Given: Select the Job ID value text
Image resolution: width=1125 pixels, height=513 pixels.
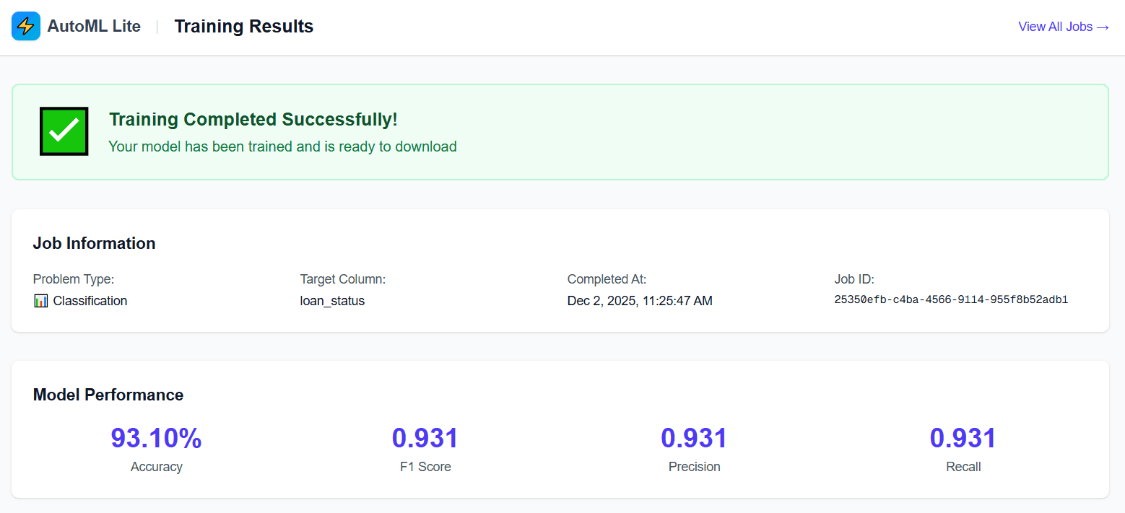Looking at the screenshot, I should tap(950, 299).
